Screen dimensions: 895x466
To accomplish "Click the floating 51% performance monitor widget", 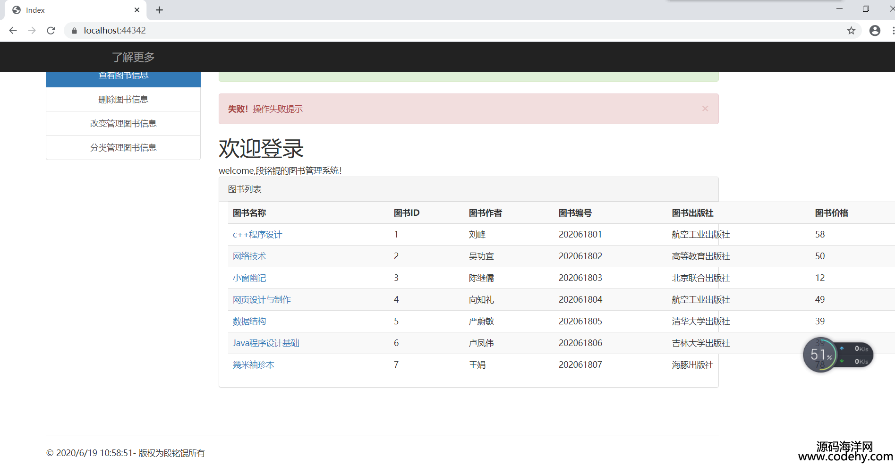I will (821, 355).
